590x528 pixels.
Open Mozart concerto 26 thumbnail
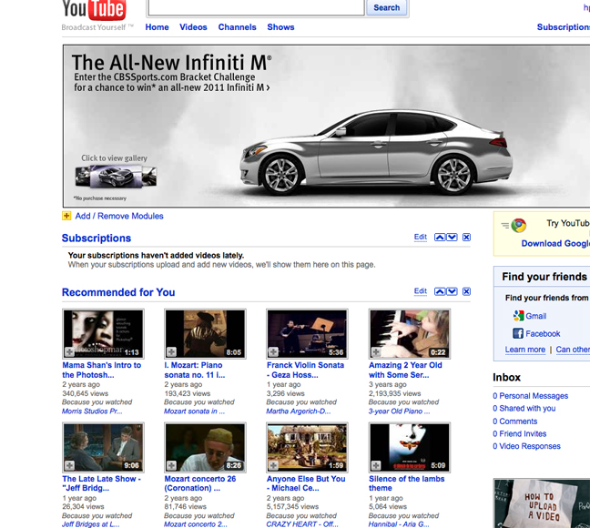(x=205, y=448)
